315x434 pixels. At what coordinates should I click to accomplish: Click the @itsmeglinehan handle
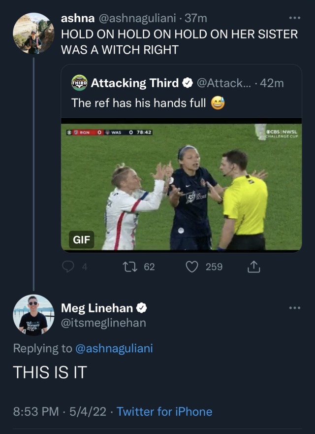point(103,323)
